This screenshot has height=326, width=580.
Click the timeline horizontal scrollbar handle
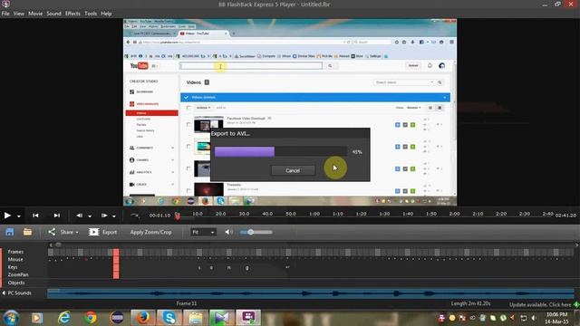(x=58, y=244)
